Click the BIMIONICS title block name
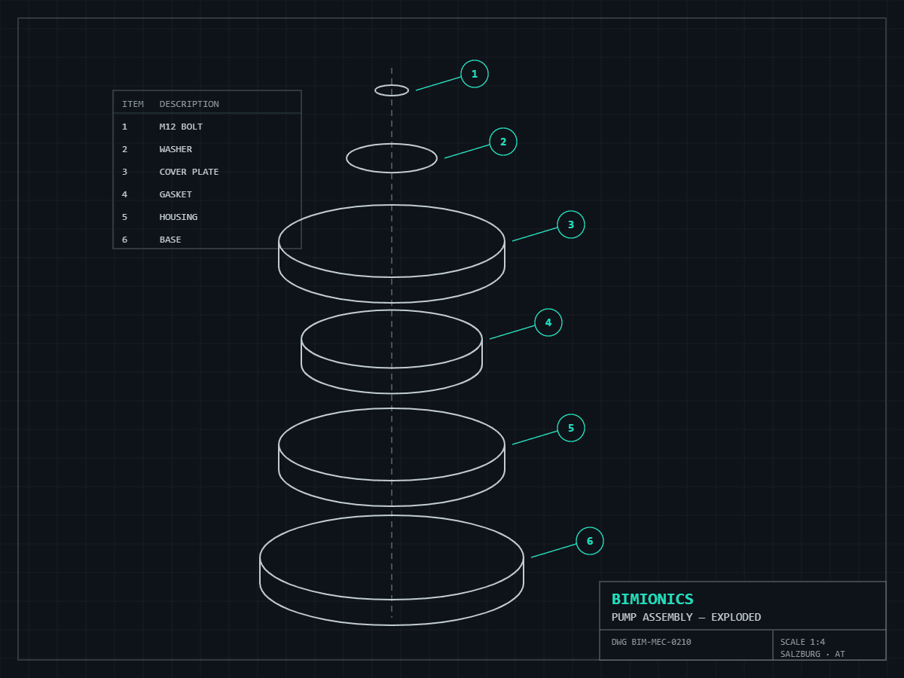The width and height of the screenshot is (904, 678). (x=652, y=600)
